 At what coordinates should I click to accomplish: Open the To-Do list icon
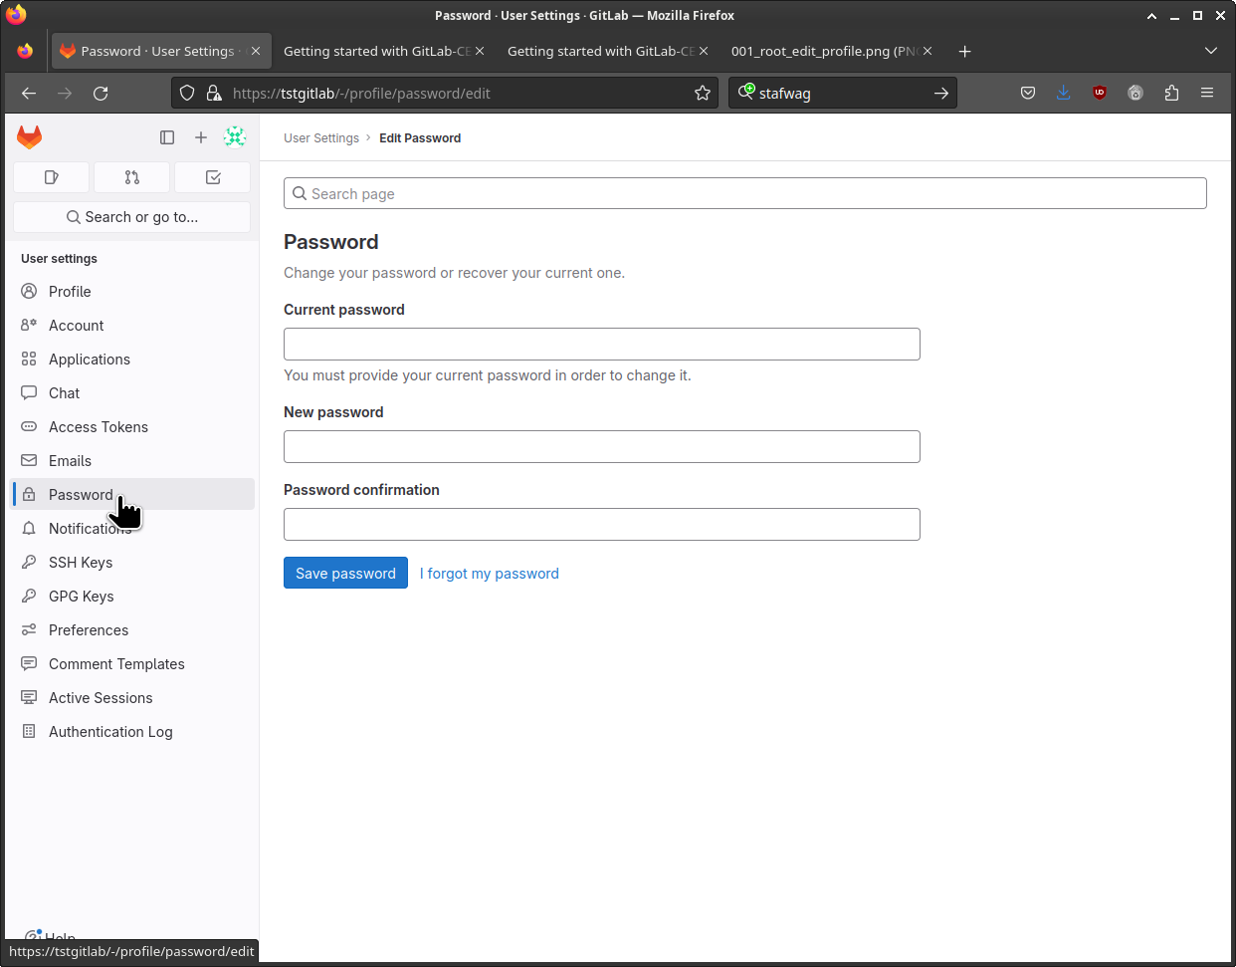(213, 177)
